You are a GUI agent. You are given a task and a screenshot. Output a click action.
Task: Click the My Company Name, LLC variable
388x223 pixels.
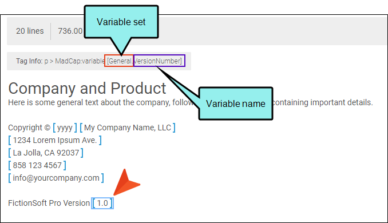click(128, 128)
